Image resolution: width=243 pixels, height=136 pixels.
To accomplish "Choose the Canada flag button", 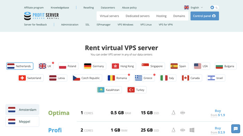I will point(191,78).
